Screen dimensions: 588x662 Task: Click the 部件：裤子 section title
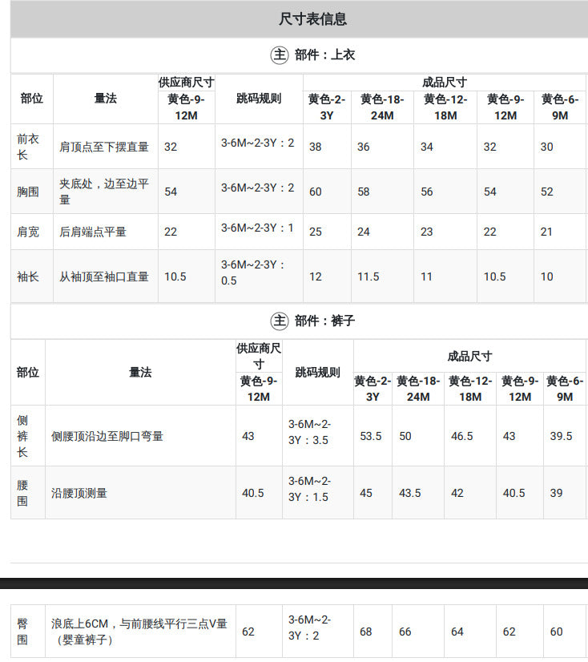(324, 321)
